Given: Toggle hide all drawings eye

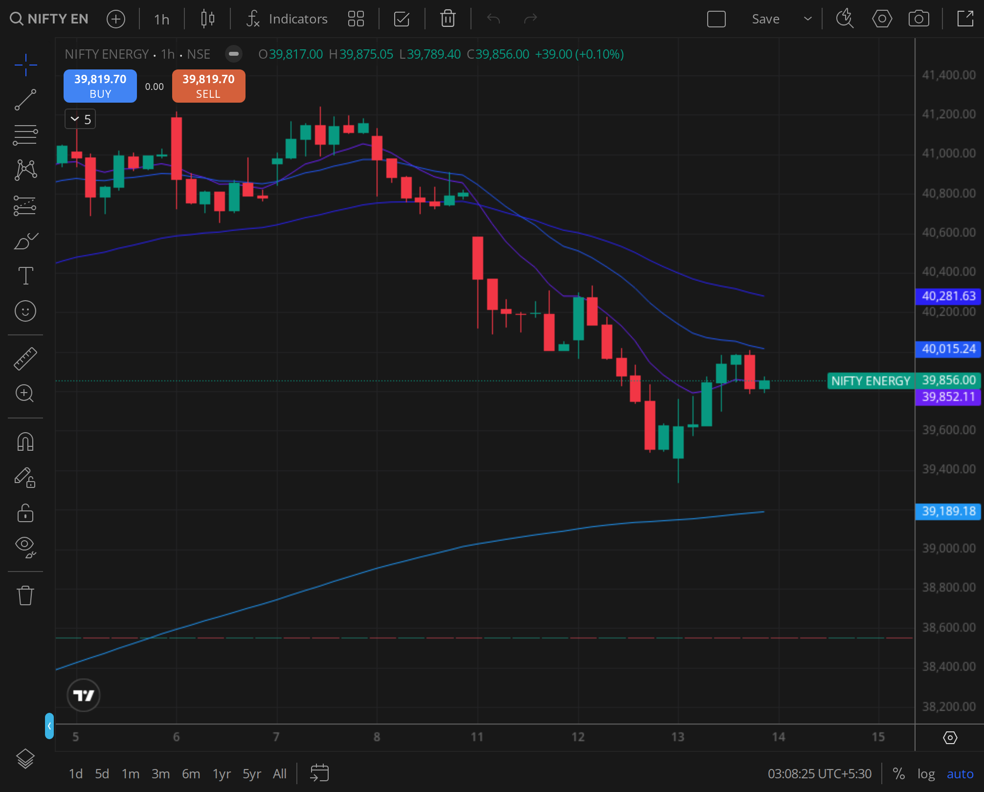Looking at the screenshot, I should (25, 547).
